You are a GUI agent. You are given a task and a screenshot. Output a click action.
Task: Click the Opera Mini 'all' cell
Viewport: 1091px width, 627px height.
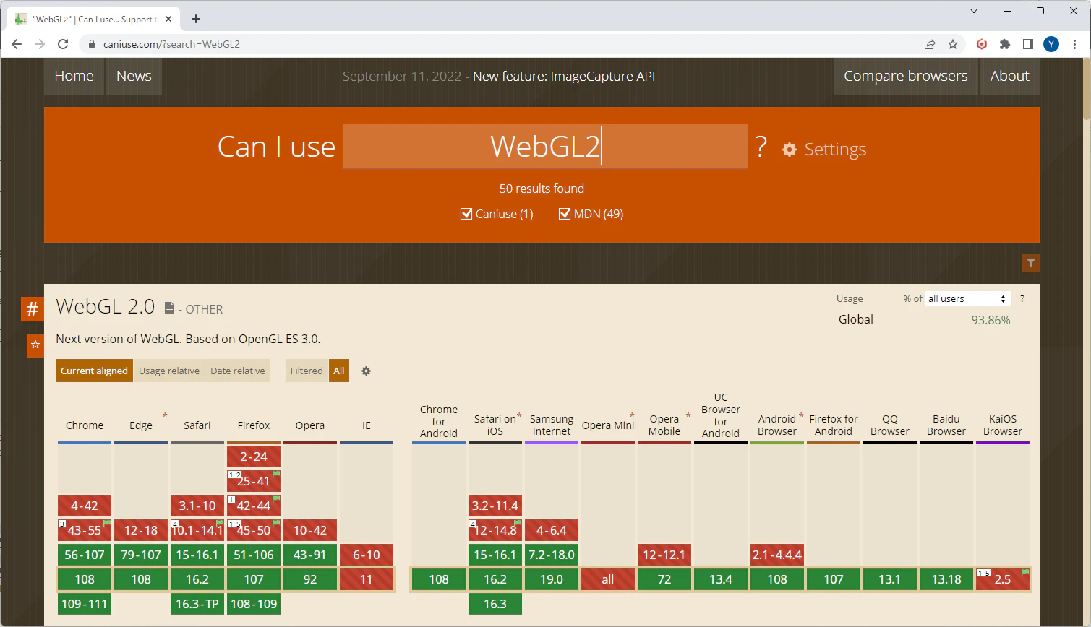click(x=608, y=579)
